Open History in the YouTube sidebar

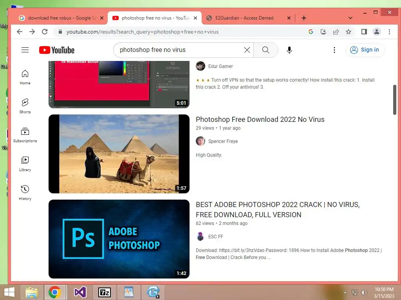coord(25,193)
